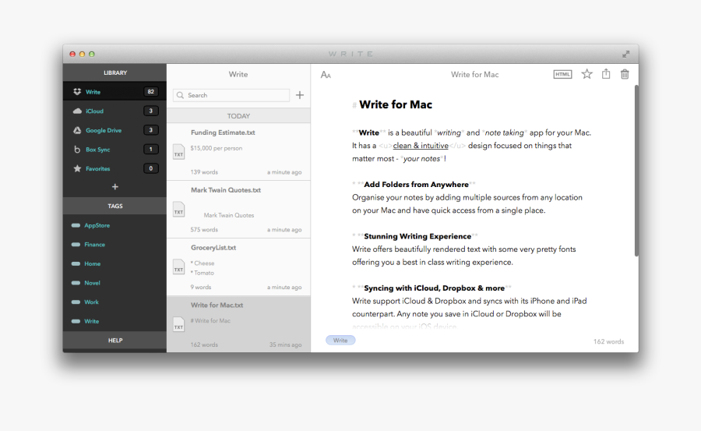Click Stunning Writing Experience heading

pos(417,236)
